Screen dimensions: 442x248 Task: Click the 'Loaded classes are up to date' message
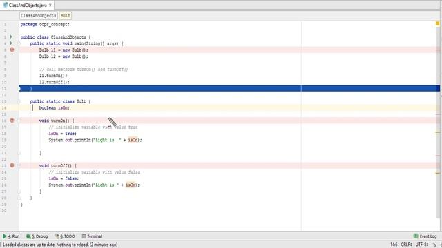click(x=60, y=245)
